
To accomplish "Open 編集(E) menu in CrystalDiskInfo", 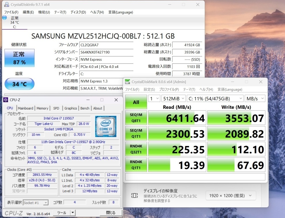I will point(28,12).
